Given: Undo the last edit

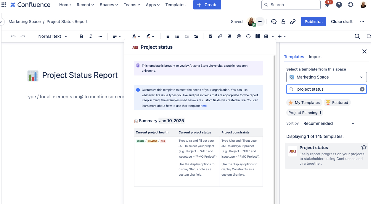Looking at the screenshot, I should click(13, 36).
